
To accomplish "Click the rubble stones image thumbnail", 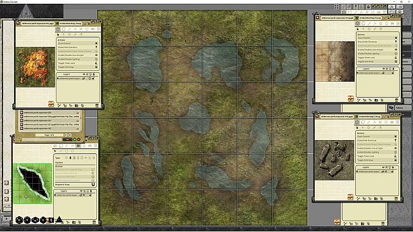I will tap(334, 160).
